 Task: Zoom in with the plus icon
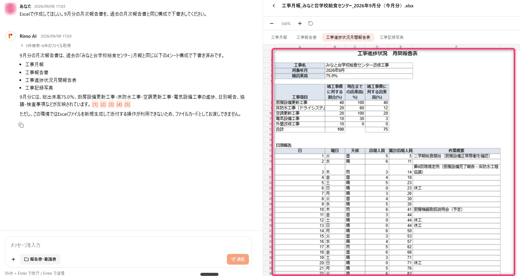tap(300, 23)
